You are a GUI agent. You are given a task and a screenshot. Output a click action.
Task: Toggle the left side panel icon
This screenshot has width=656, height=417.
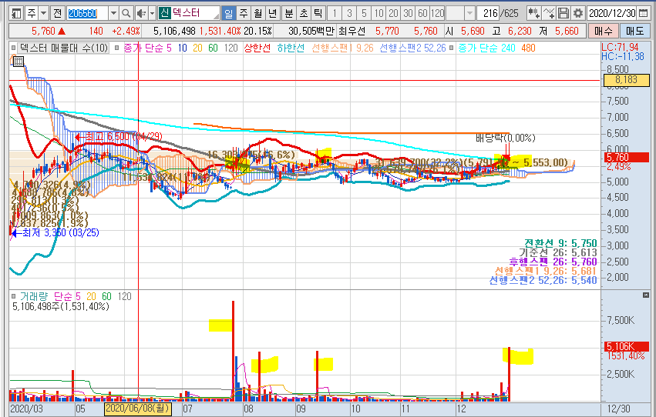pos(16,14)
